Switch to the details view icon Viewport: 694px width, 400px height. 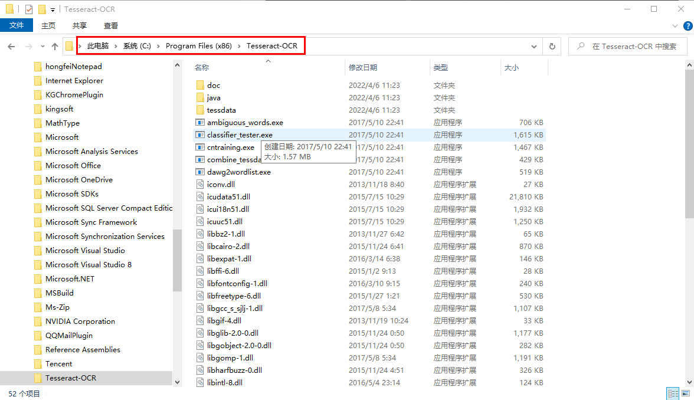673,394
